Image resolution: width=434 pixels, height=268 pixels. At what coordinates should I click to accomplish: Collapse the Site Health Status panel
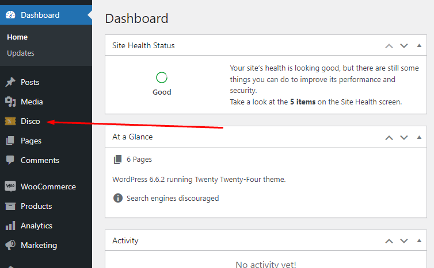pos(419,45)
